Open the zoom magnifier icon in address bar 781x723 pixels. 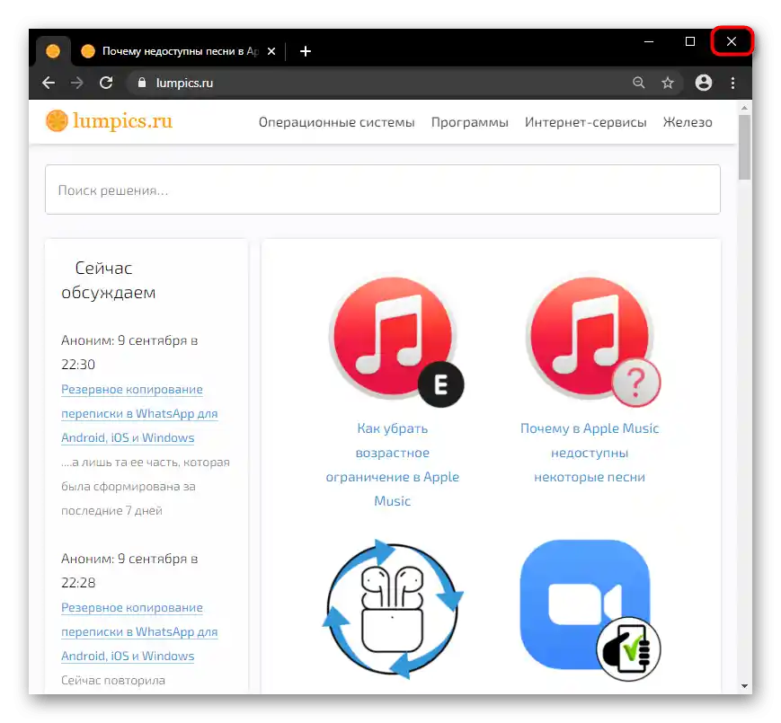(x=638, y=83)
